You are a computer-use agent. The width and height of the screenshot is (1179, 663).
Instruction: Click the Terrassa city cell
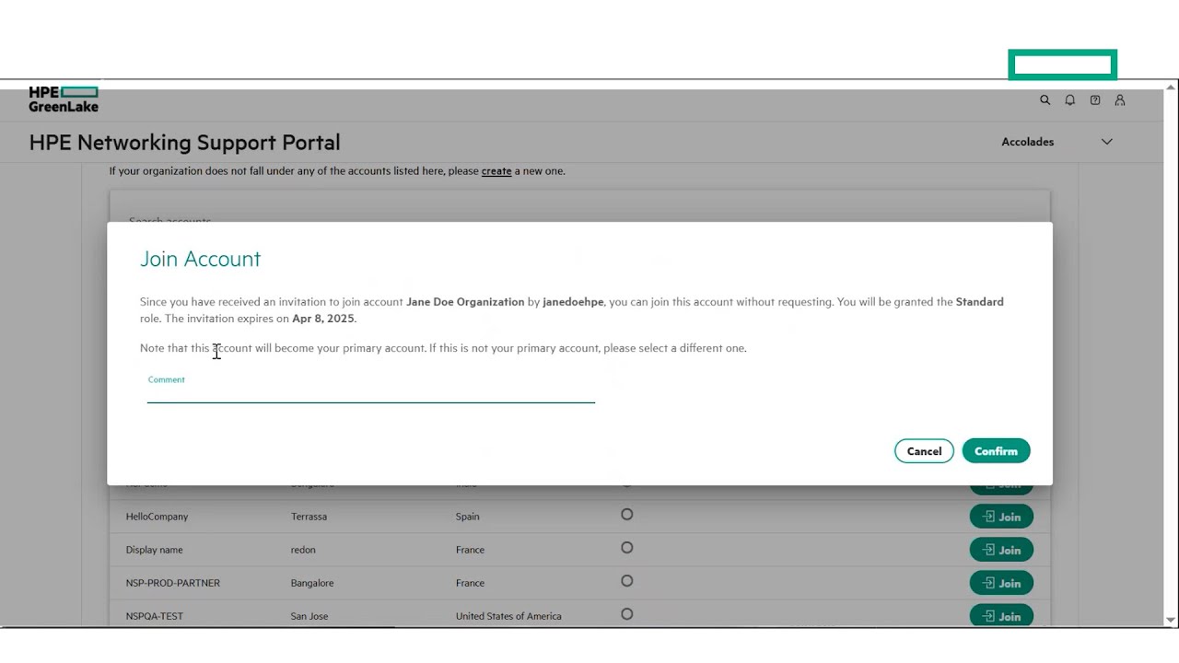pos(309,517)
